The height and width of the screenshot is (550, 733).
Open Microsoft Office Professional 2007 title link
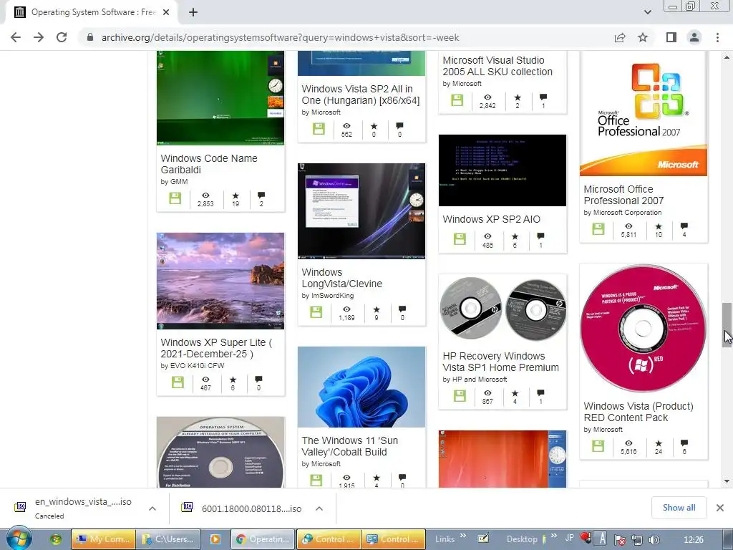(x=623, y=195)
